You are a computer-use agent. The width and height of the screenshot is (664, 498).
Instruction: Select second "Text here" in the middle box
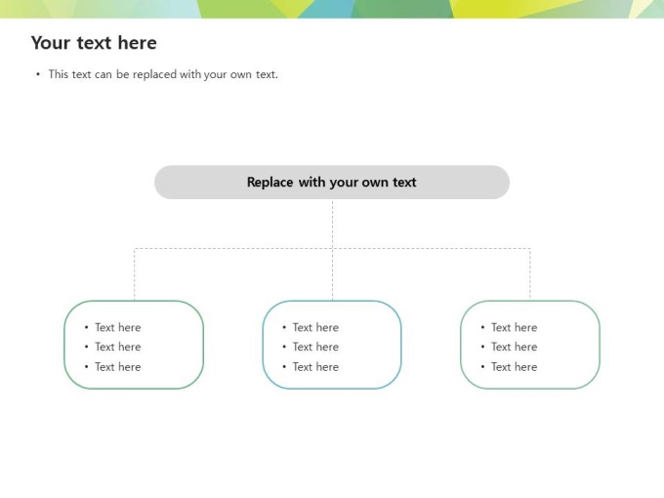[315, 347]
